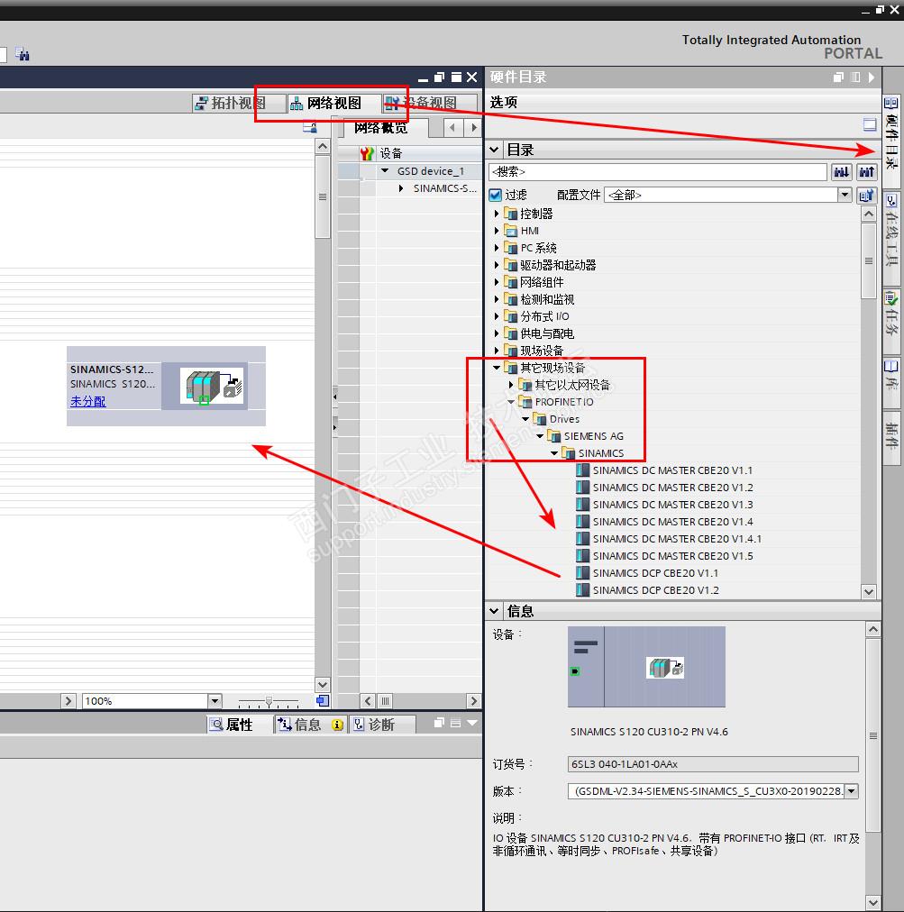Switch to the 网络视图 tab
This screenshot has width=904, height=912.
(x=333, y=103)
